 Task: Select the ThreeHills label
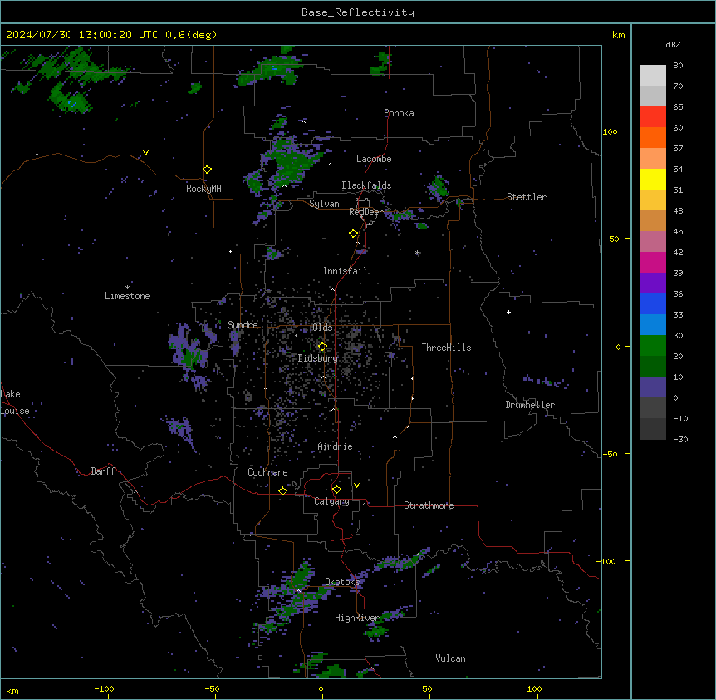[447, 348]
